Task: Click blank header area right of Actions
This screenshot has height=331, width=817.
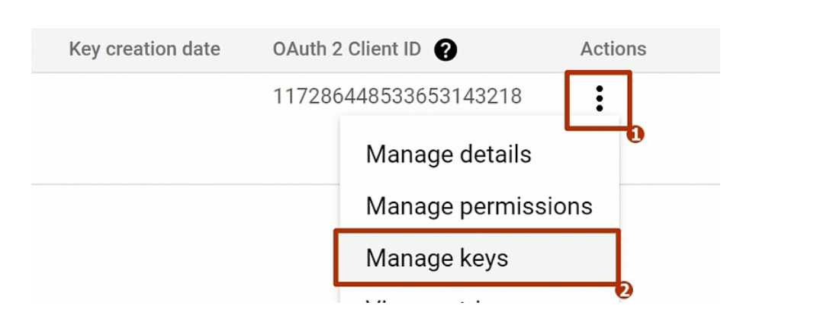Action: click(x=687, y=49)
